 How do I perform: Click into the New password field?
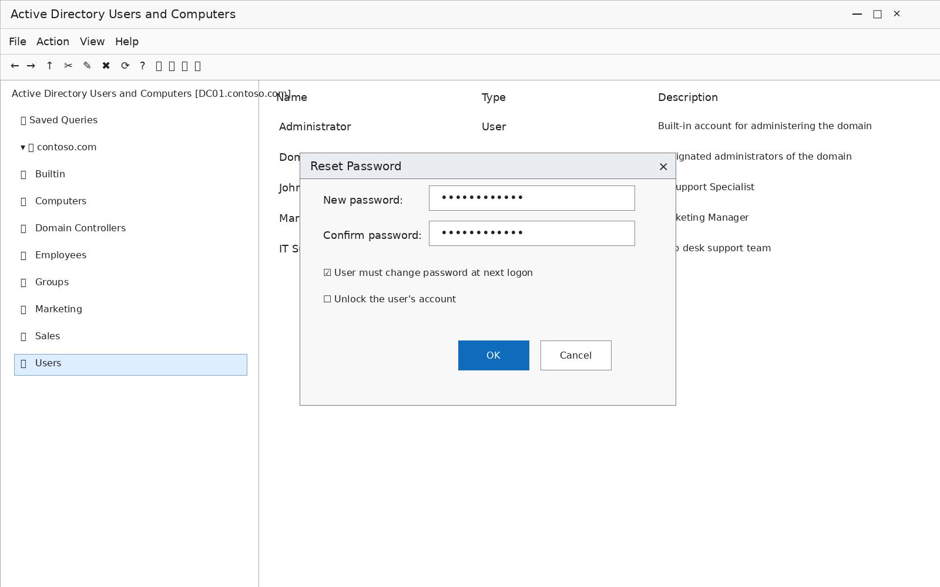click(532, 198)
